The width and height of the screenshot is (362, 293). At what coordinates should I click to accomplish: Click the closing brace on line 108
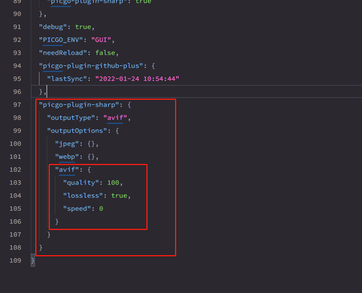[41, 248]
